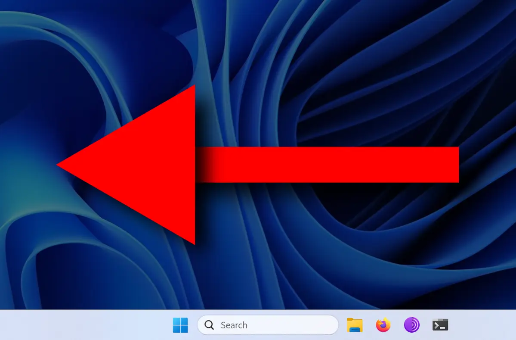Image resolution: width=516 pixels, height=340 pixels.
Task: Open File Explorer from the taskbar
Action: coord(355,325)
